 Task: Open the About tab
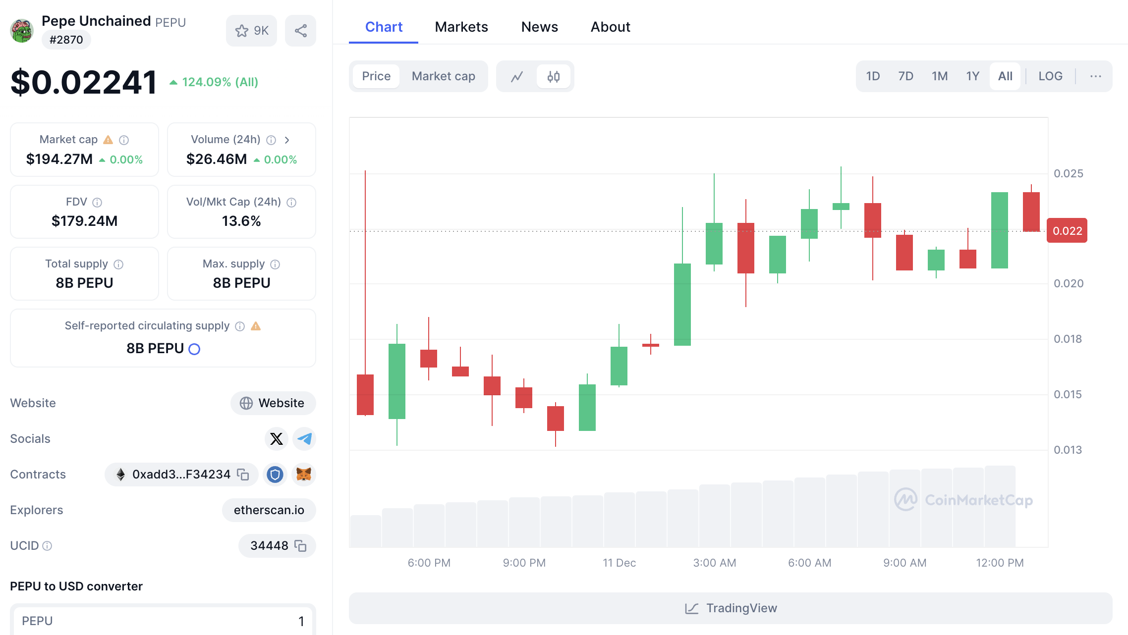610,27
